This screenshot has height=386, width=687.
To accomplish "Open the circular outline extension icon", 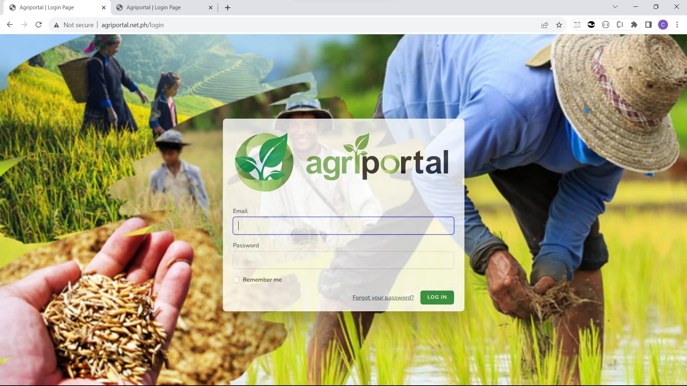I will pyautogui.click(x=605, y=25).
